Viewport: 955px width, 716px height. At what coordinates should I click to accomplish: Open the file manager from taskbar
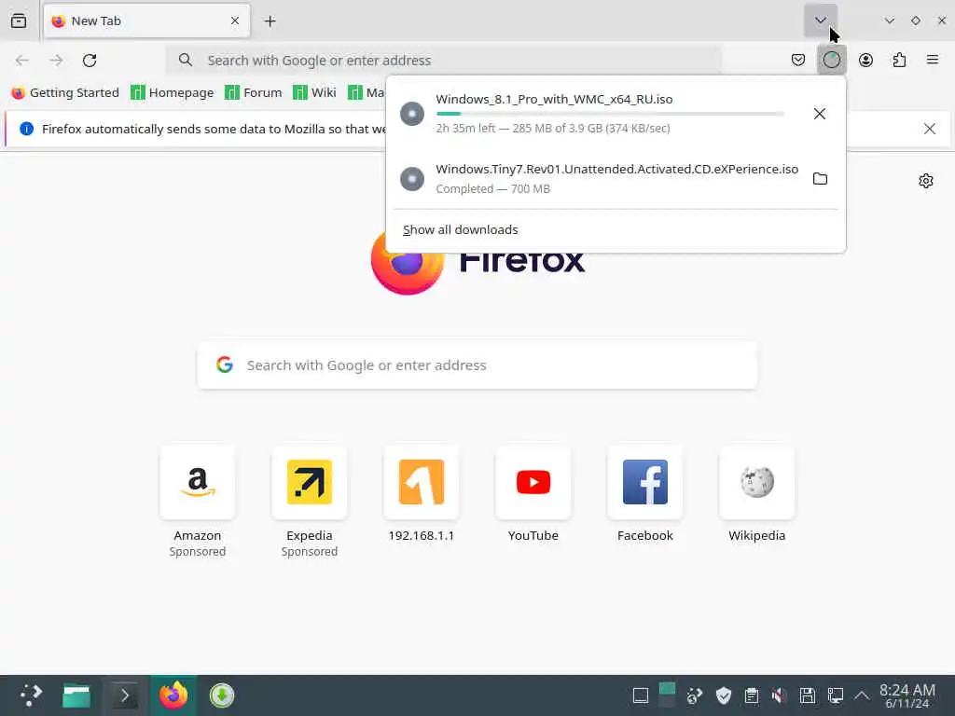coord(76,695)
